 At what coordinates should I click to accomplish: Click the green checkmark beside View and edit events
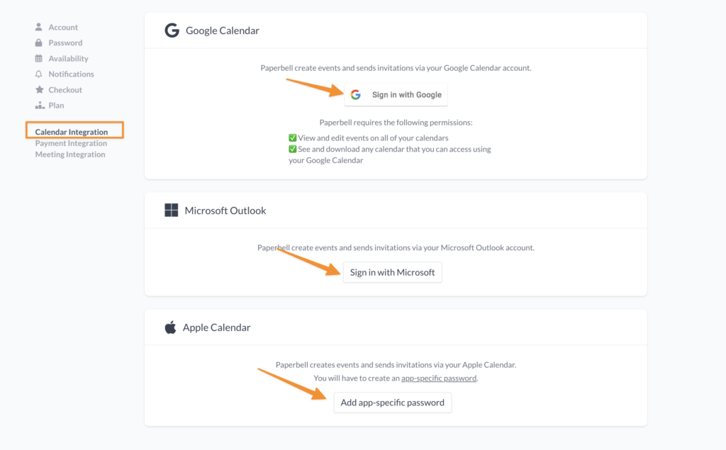coord(293,137)
